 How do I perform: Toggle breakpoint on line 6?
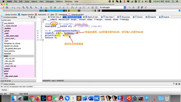(x=38, y=31)
